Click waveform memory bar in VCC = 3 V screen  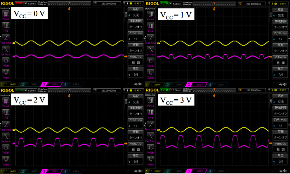(214, 90)
